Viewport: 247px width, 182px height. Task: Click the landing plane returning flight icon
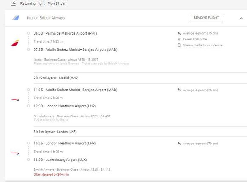13,3
